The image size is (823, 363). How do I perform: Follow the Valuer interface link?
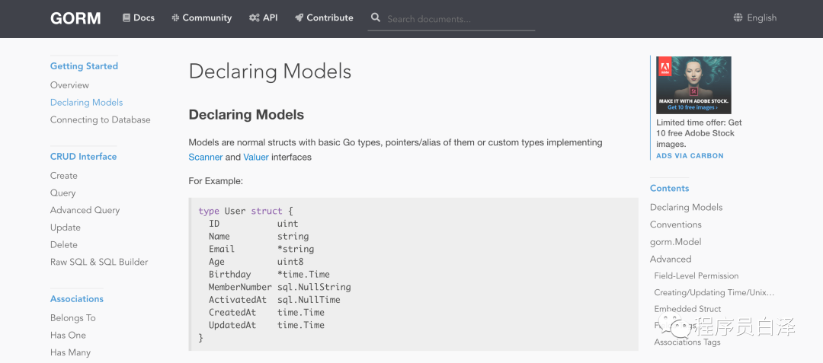pos(256,157)
